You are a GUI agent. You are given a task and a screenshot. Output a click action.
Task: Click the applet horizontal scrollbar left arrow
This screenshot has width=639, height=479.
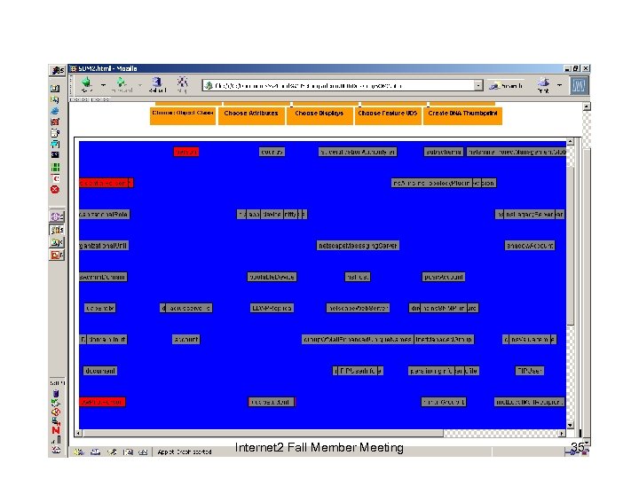pos(79,434)
